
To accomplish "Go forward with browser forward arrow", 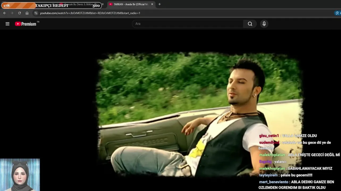I will 12,13.
